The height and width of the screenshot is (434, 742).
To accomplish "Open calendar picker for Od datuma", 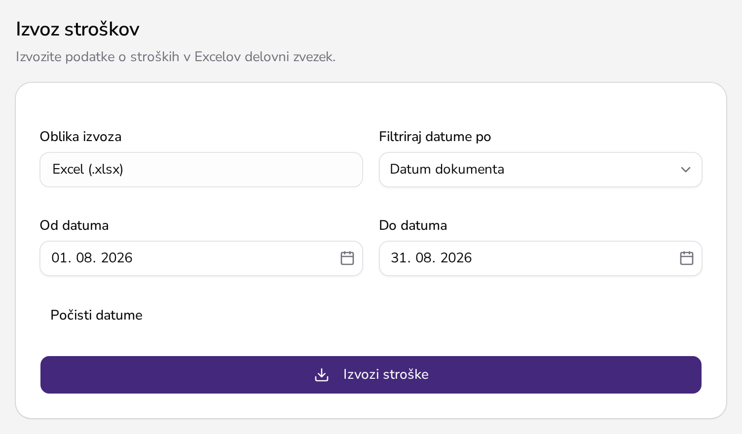I will (x=347, y=258).
